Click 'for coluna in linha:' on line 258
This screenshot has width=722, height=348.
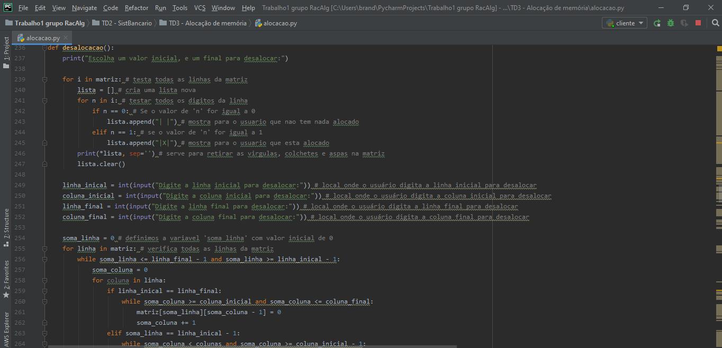pyautogui.click(x=129, y=280)
